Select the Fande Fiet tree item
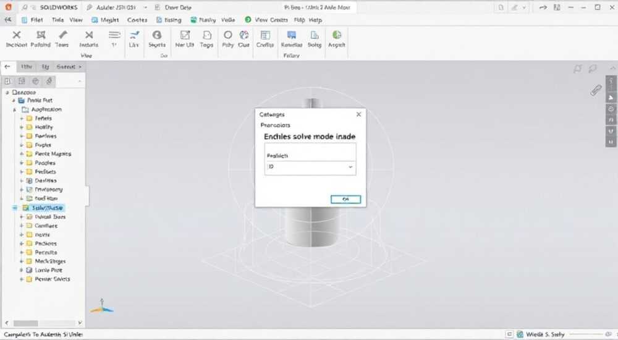Image resolution: width=618 pixels, height=340 pixels. pos(40,100)
